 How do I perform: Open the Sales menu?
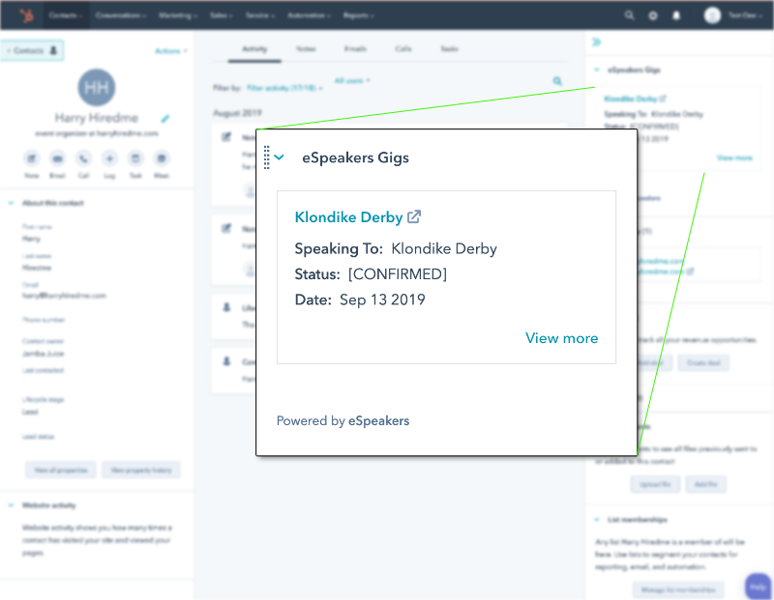click(x=221, y=15)
